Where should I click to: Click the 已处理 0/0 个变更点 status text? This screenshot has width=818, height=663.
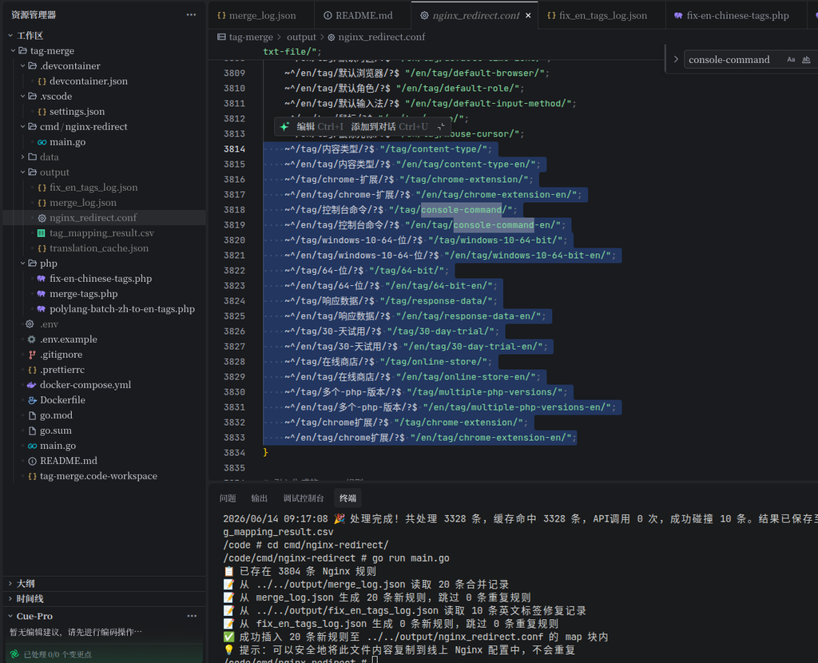coord(58,654)
